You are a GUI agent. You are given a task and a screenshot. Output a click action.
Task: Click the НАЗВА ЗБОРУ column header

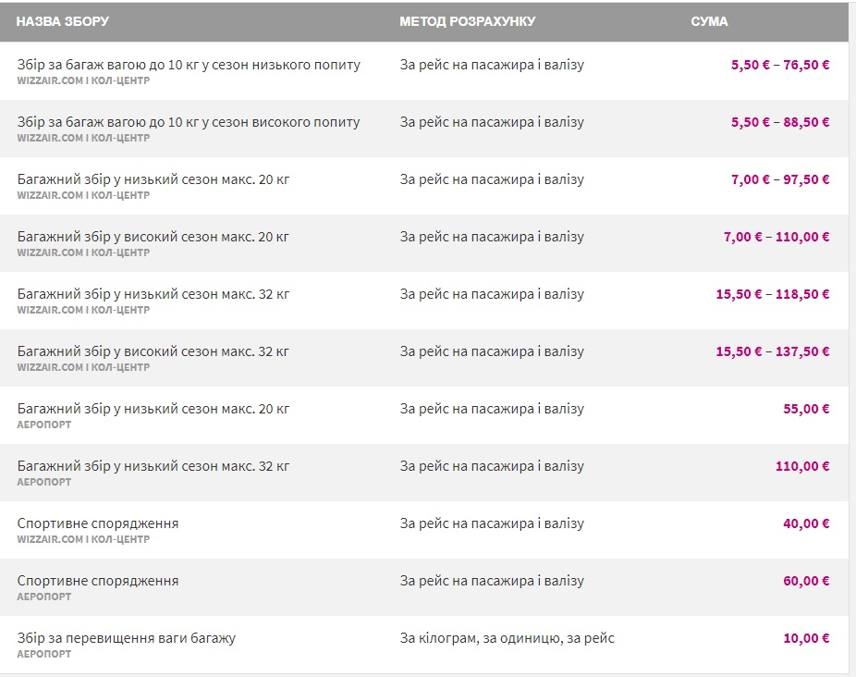pyautogui.click(x=63, y=21)
